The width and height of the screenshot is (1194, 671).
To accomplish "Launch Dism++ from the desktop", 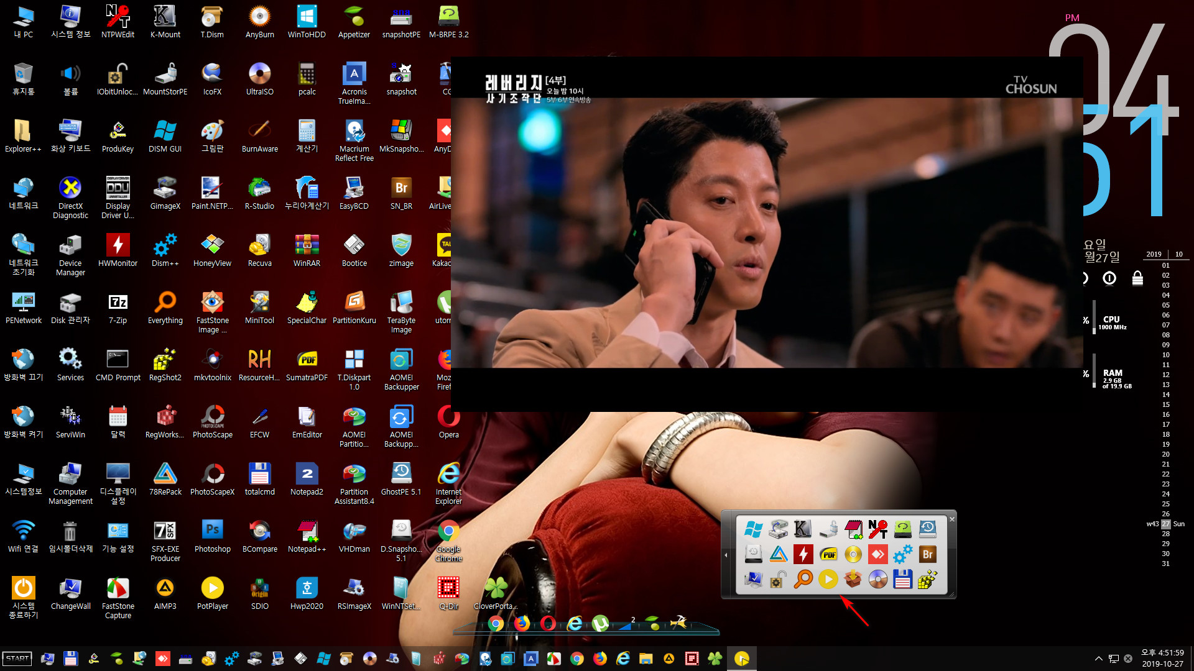I will click(165, 250).
